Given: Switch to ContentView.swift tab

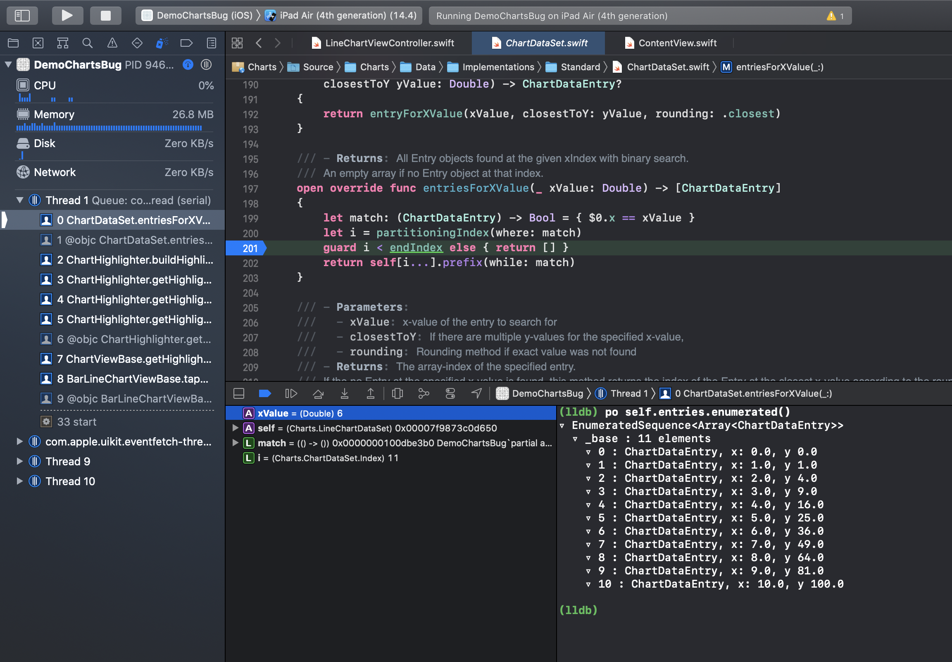Looking at the screenshot, I should (x=672, y=43).
